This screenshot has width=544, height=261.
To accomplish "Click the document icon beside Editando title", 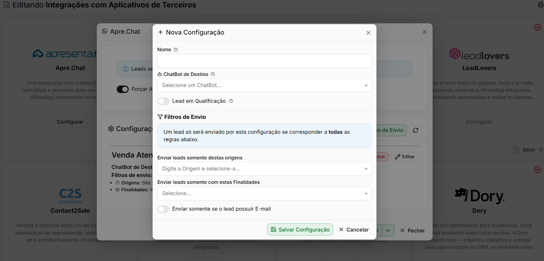I will coord(7,5).
